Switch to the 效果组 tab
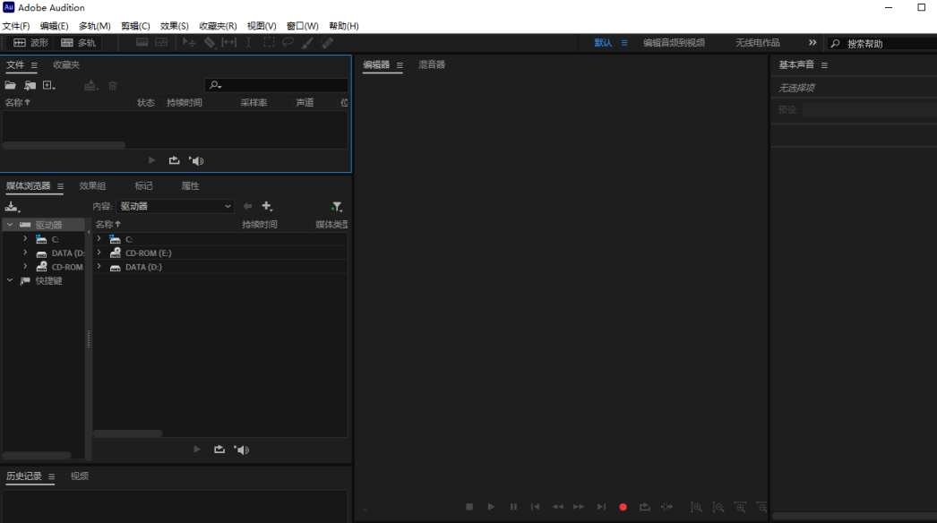Viewport: 937px width, 523px height. coord(92,186)
